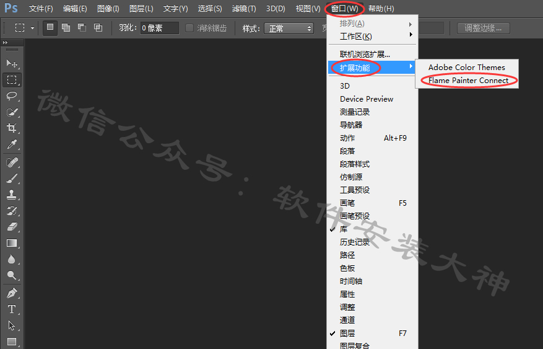Click the 窗口(W) menu

[345, 9]
